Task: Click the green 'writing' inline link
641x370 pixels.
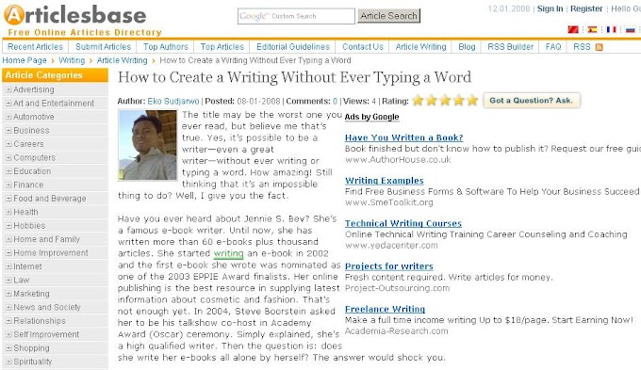Action: (228, 253)
